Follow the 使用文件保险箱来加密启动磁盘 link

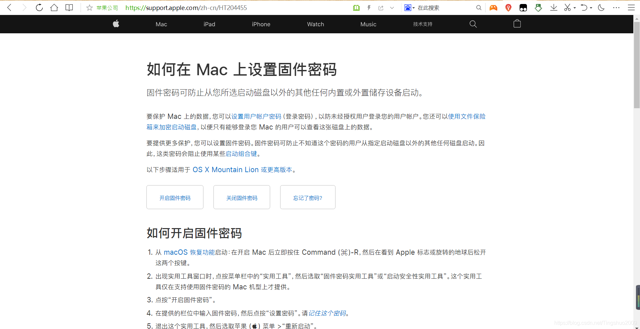pyautogui.click(x=467, y=117)
